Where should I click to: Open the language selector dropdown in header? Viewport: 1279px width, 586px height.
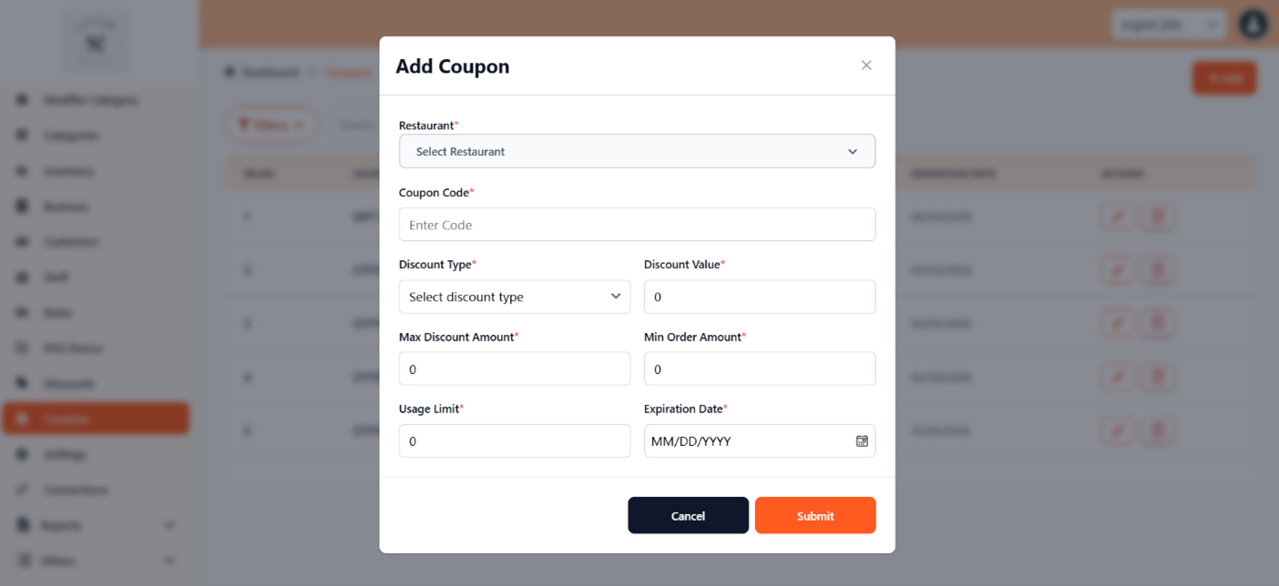pyautogui.click(x=1169, y=25)
